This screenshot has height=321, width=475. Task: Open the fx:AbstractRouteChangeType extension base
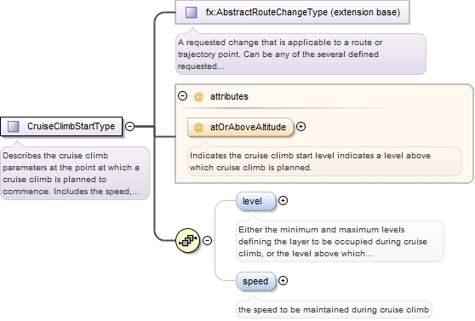coord(292,12)
